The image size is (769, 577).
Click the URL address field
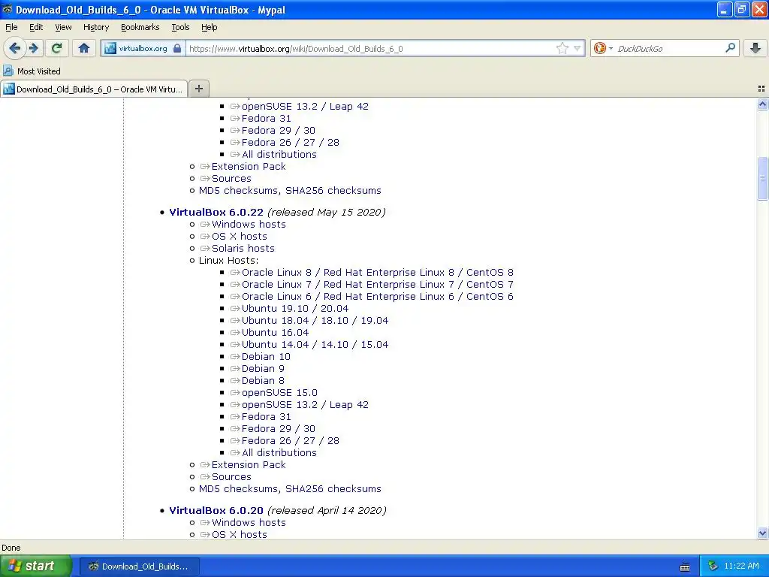click(x=371, y=49)
